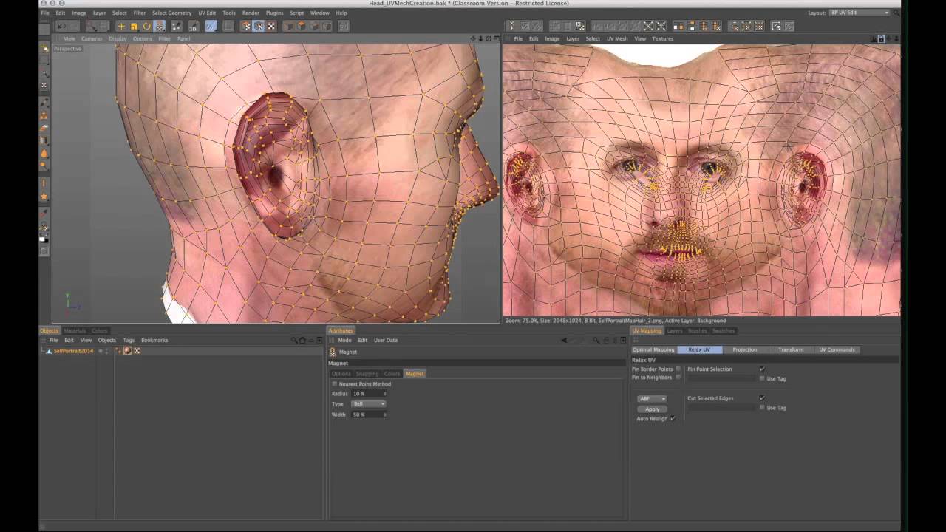Open the Cameras menu in perspective view
Screen dimensions: 946x532
click(x=92, y=38)
